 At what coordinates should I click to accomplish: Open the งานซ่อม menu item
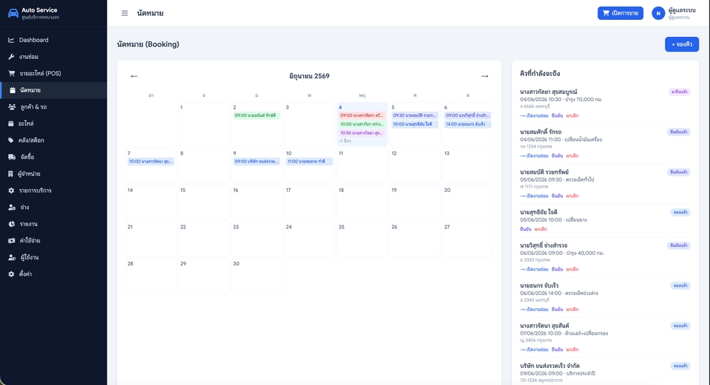(x=53, y=57)
